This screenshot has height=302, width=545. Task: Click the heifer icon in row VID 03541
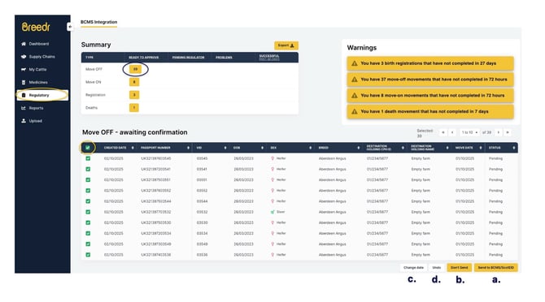click(x=272, y=169)
